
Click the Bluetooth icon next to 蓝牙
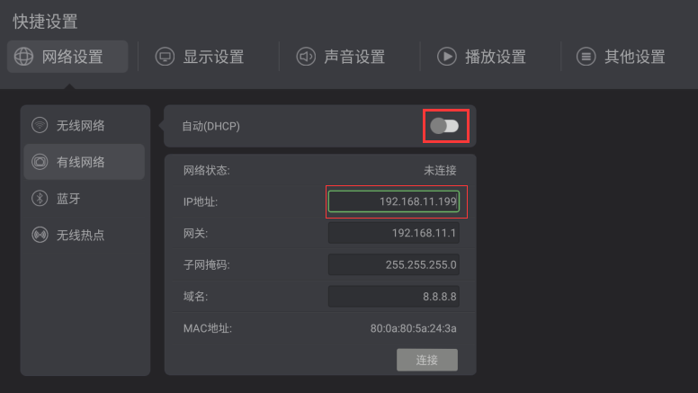point(40,198)
